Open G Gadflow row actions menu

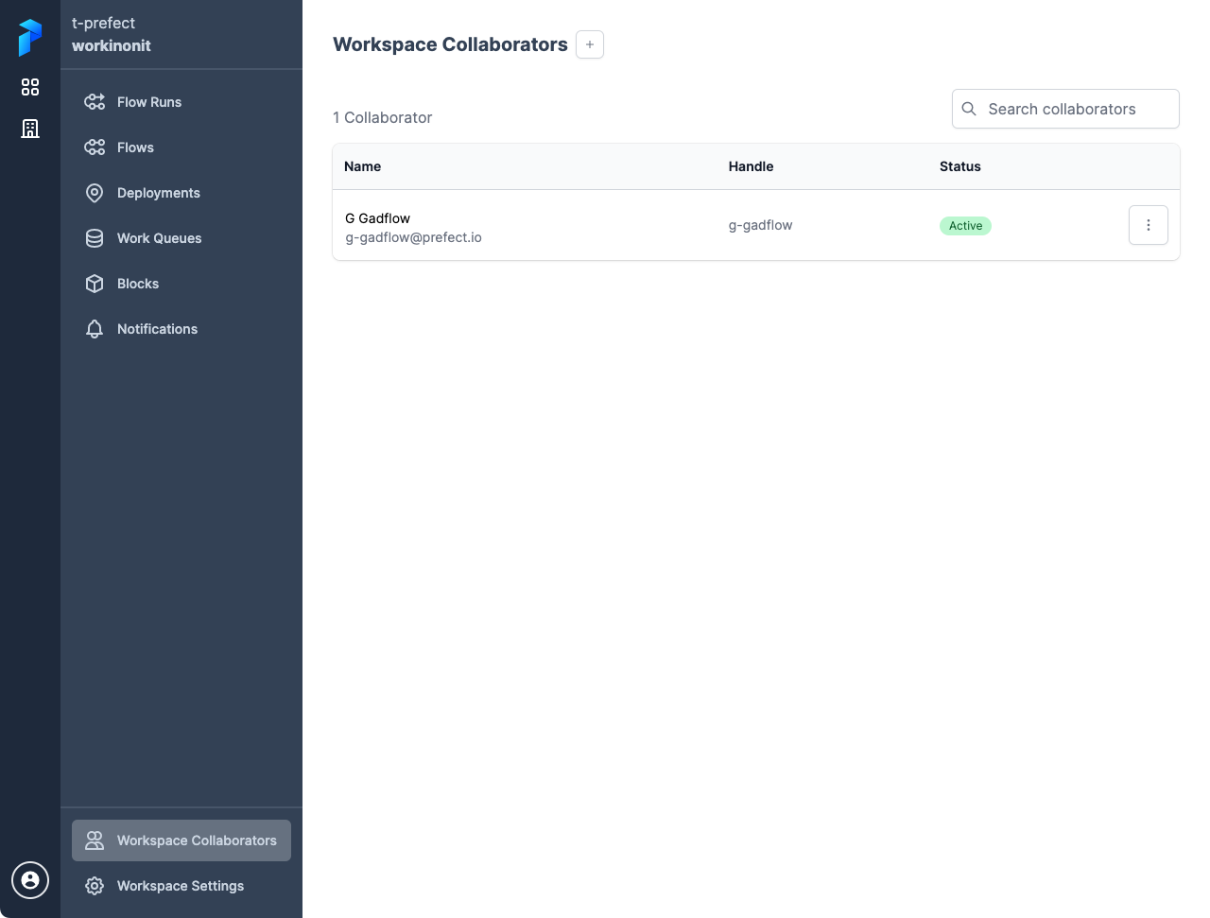[1149, 225]
